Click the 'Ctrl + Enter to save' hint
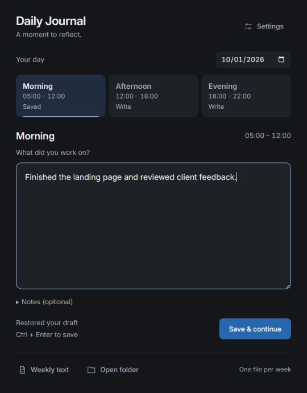Screen dimensions: 307x393 (x=47, y=335)
